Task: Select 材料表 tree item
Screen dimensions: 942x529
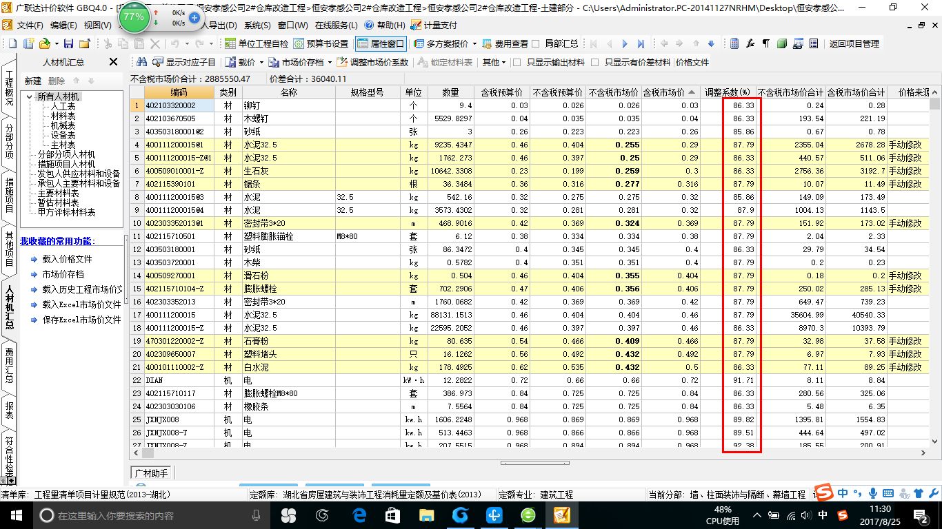Action: pos(63,116)
